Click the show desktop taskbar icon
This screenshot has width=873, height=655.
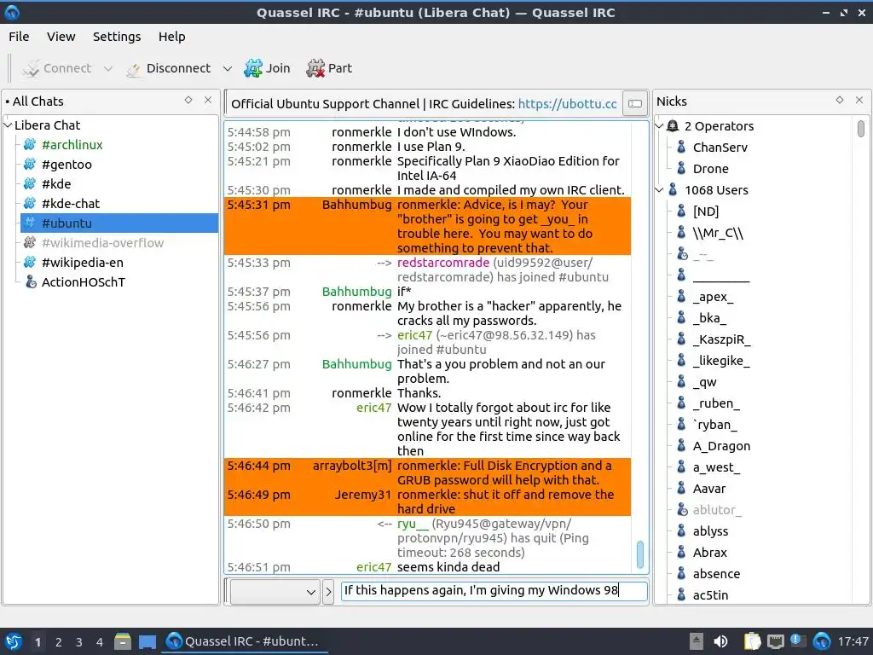coord(147,641)
